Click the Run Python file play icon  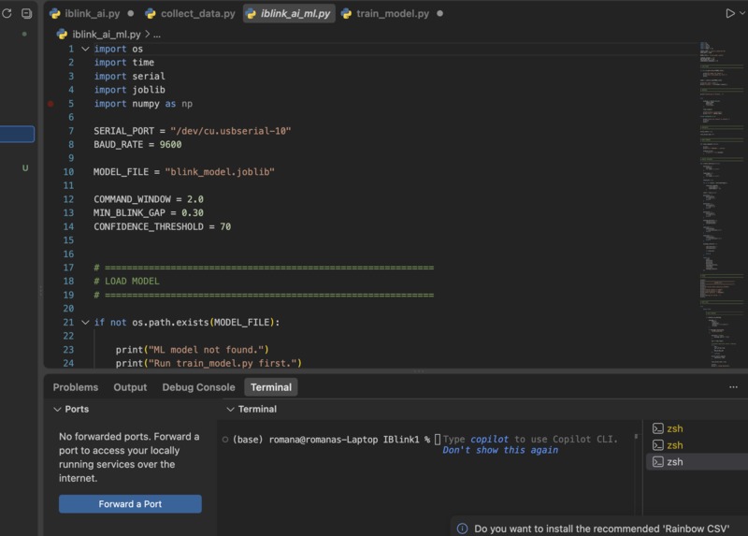pos(730,13)
